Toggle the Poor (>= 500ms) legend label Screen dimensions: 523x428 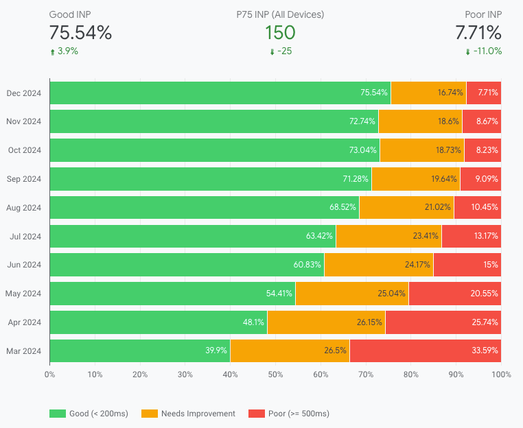point(299,414)
